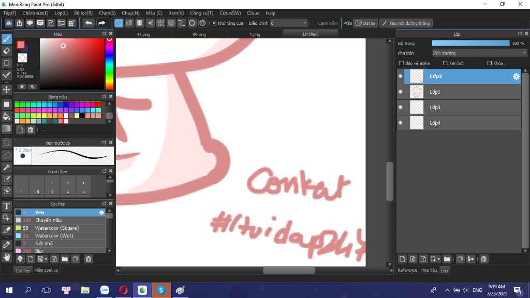Switch to the 45.png tab

tap(143, 35)
